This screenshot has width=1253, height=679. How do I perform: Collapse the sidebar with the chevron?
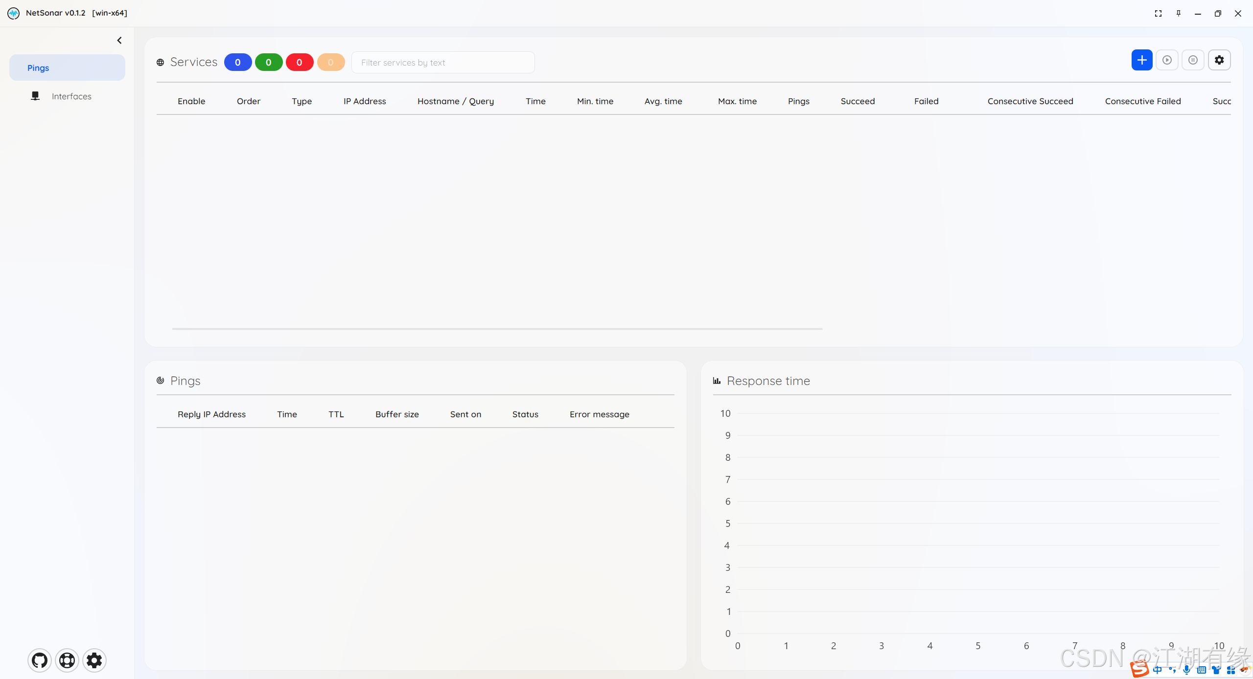(119, 41)
